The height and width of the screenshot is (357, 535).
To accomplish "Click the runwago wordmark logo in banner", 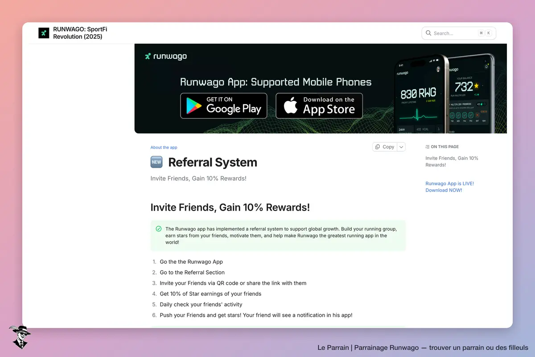I will pos(166,56).
